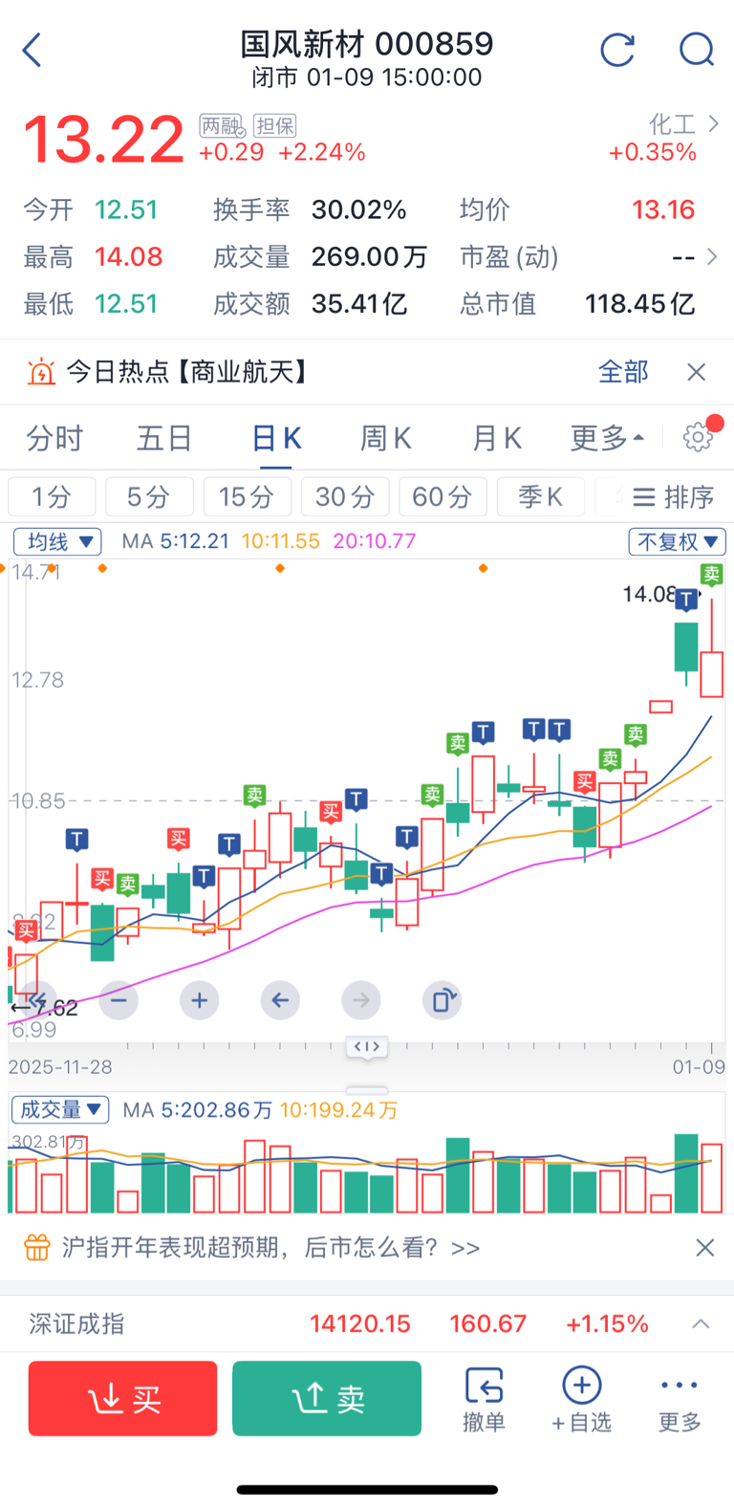Open the stock search magnifier icon
Screen dimensions: 734x1510
click(697, 50)
